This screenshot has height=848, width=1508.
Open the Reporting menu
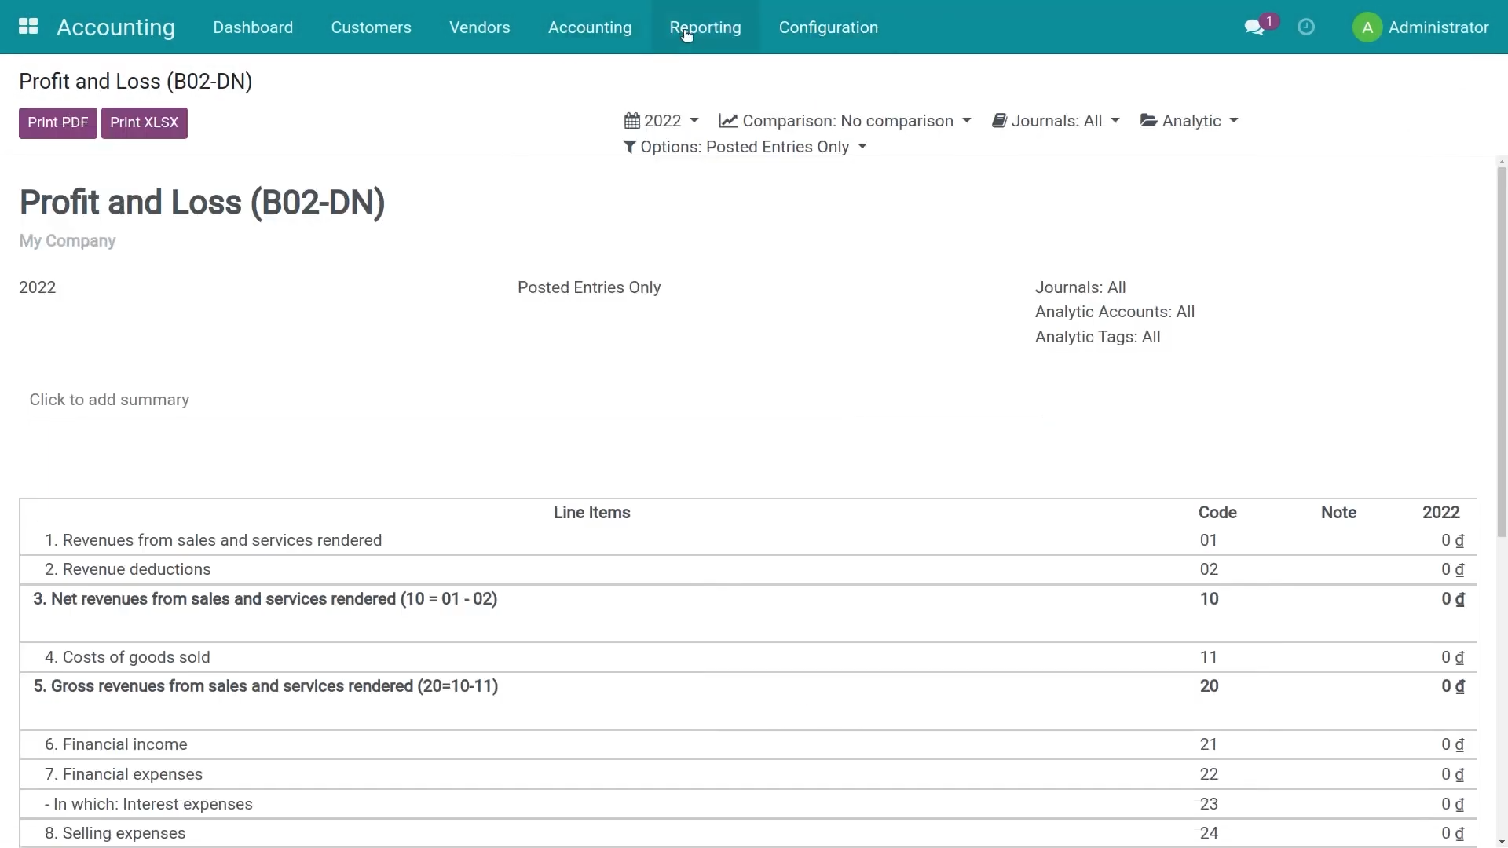tap(705, 27)
